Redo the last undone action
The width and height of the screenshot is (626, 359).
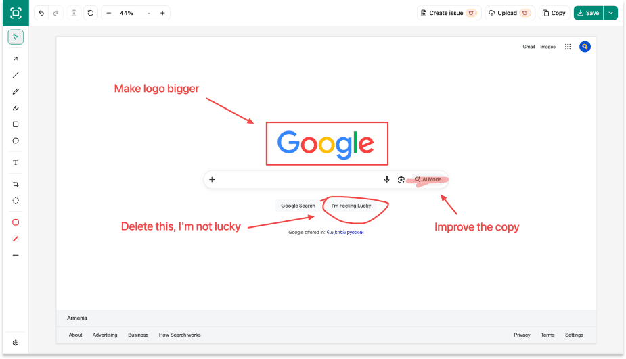click(x=56, y=13)
